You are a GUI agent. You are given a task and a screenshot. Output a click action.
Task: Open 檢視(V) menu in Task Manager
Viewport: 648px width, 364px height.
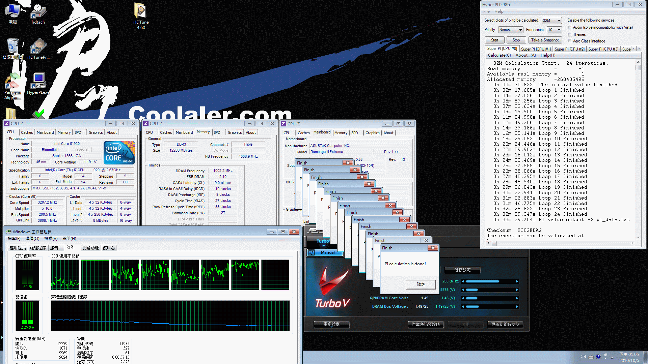point(51,239)
